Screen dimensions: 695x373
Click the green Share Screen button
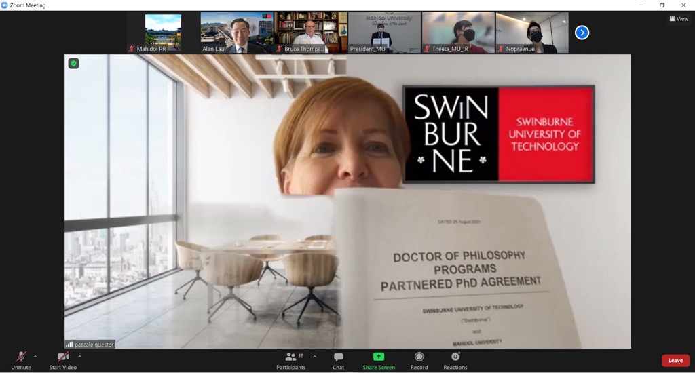[379, 361]
